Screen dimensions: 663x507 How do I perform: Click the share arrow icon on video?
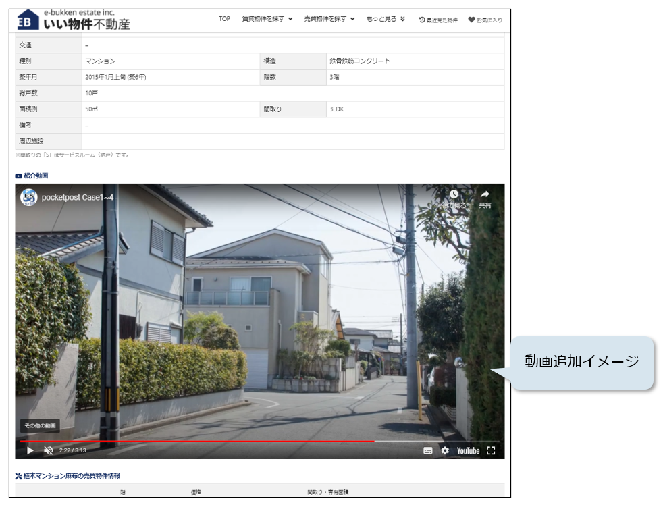coord(485,195)
